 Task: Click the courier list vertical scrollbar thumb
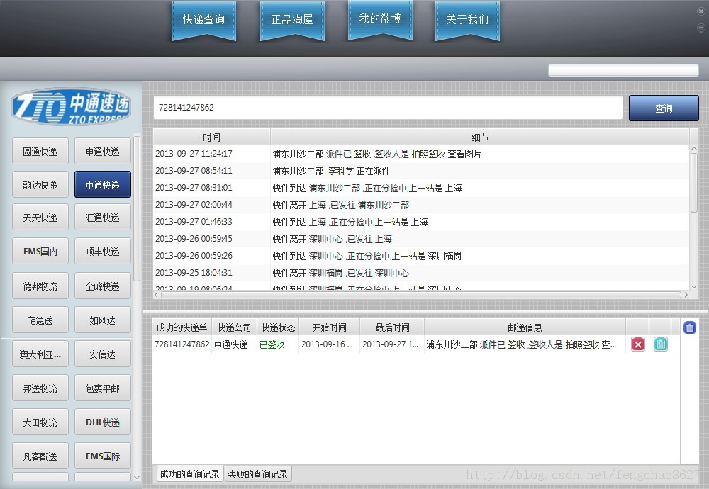[x=137, y=209]
